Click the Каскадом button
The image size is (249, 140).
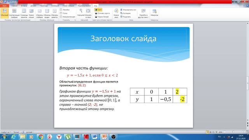point(125,13)
